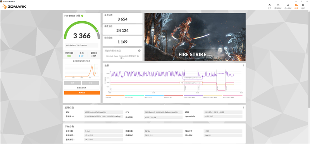Click the orange Run Again button
Screen dimensions: 310x144
pyautogui.click(x=82, y=93)
